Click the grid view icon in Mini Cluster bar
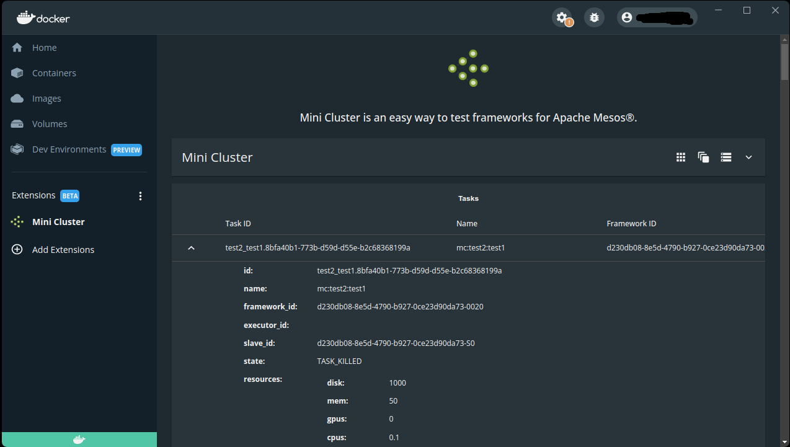 [x=681, y=157]
